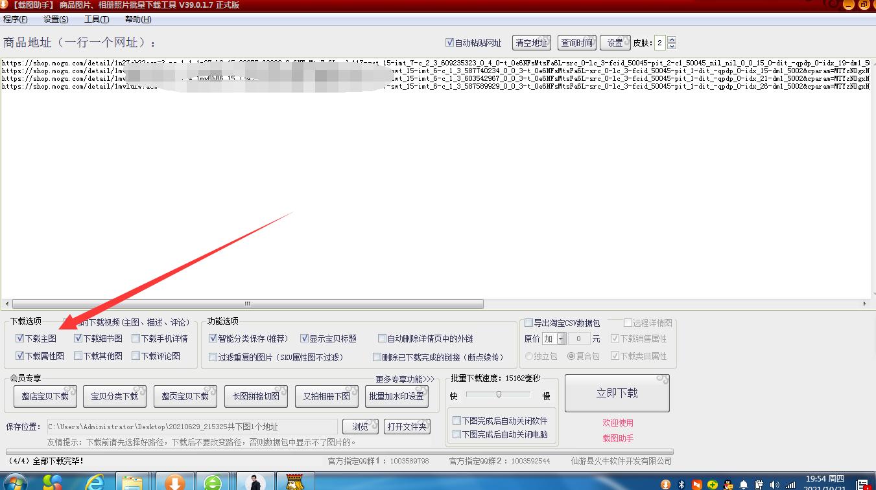Open the playing card king taskbar app
The image size is (876, 490).
294,482
